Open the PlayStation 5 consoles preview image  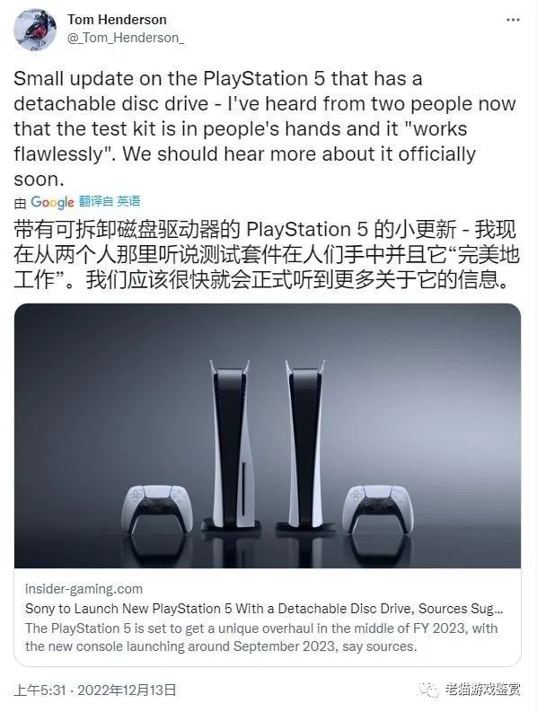coord(268,435)
